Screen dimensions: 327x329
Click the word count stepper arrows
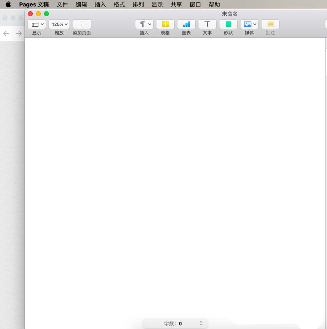201,323
